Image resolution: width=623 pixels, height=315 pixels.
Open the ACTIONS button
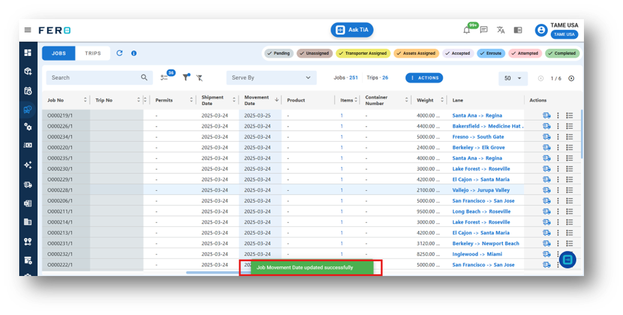(424, 78)
